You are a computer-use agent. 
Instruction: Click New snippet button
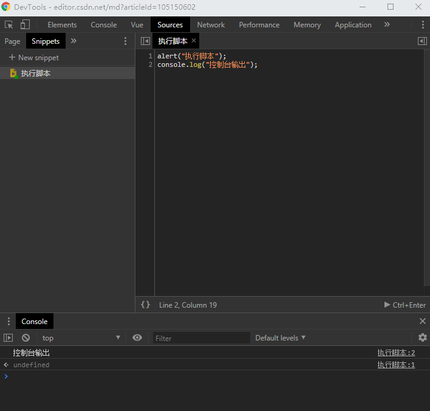(x=34, y=58)
